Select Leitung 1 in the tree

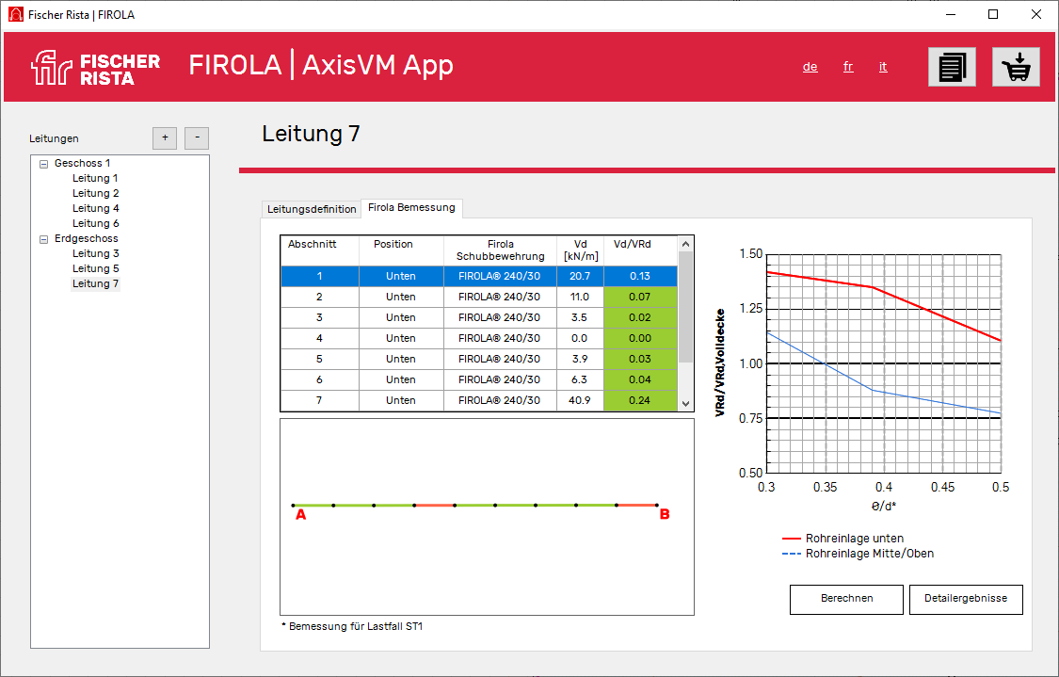[94, 177]
